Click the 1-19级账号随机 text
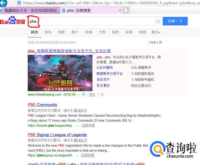The width and height of the screenshot is (200, 165). 142,80
